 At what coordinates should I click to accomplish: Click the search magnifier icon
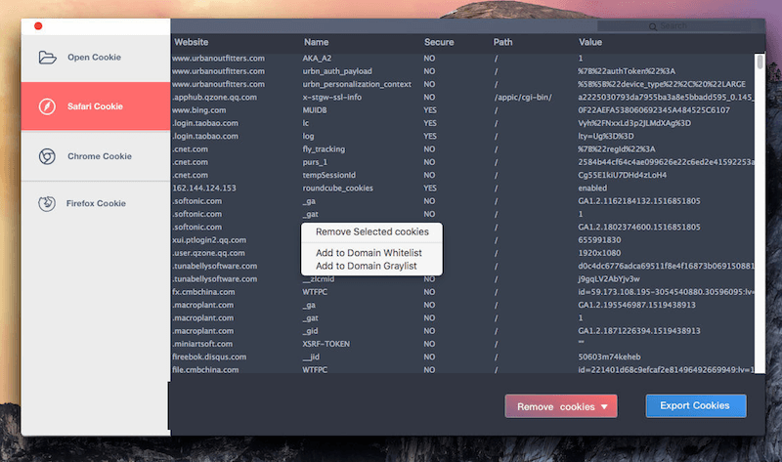[653, 26]
